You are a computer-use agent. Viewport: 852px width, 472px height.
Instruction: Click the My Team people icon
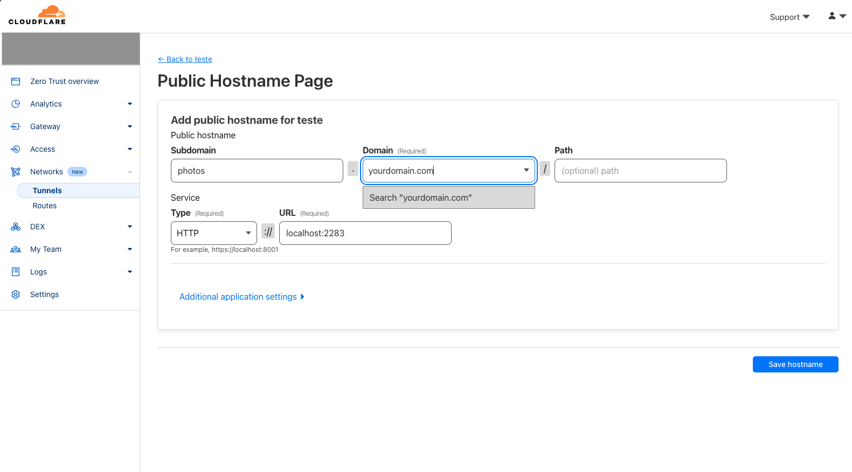pos(16,249)
